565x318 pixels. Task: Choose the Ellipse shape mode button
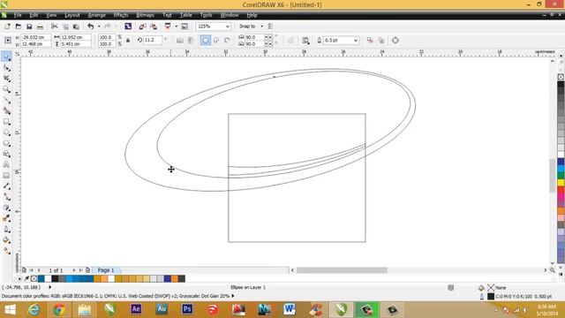click(206, 41)
